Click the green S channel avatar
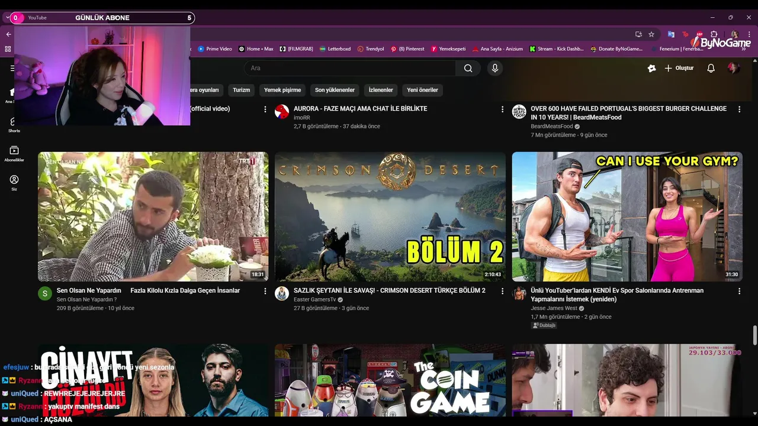This screenshot has height=426, width=758. (45, 293)
